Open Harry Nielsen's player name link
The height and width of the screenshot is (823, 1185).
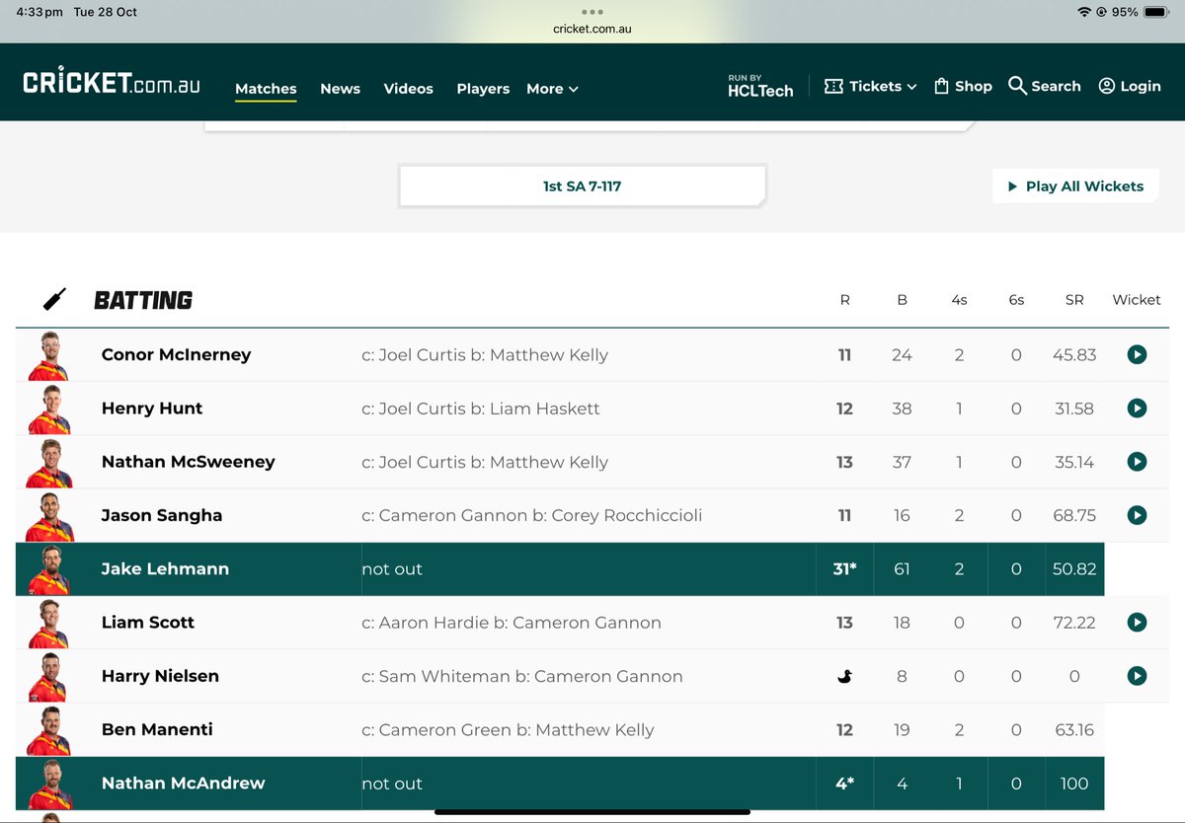point(160,675)
